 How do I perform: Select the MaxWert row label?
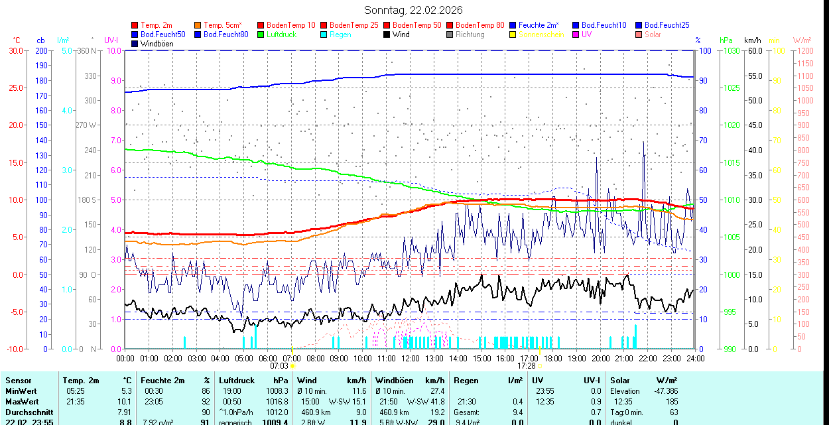(23, 402)
